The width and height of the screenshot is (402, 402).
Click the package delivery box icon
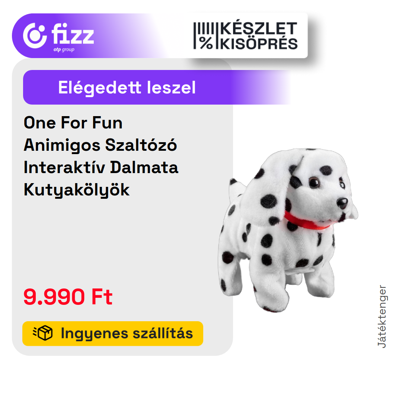click(43, 333)
